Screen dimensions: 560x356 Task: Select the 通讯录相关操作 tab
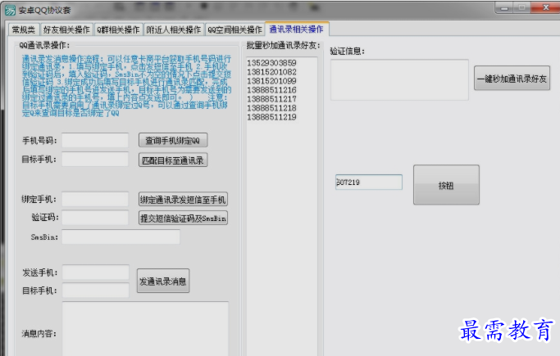click(x=297, y=29)
